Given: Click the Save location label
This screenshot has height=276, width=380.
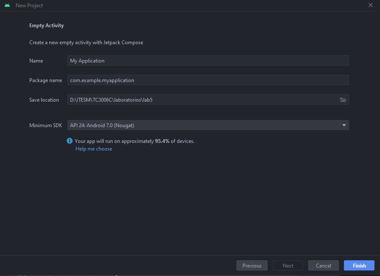Looking at the screenshot, I should pyautogui.click(x=44, y=100).
